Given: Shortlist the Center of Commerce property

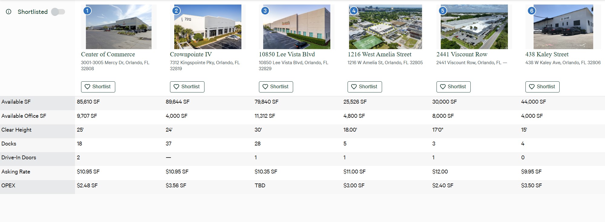Looking at the screenshot, I should [98, 86].
